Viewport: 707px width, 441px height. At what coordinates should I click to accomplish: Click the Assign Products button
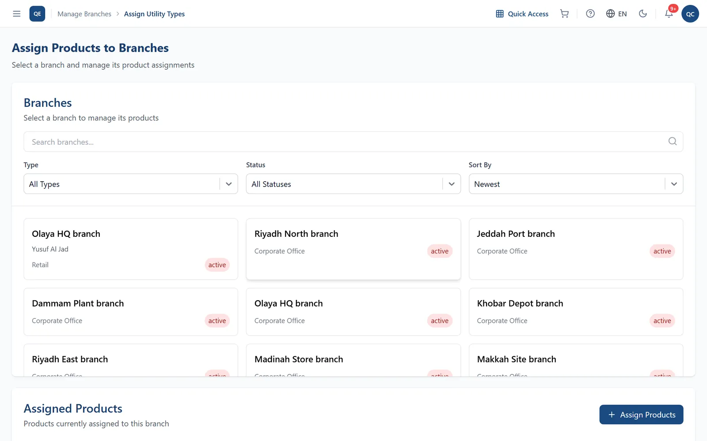coord(641,415)
